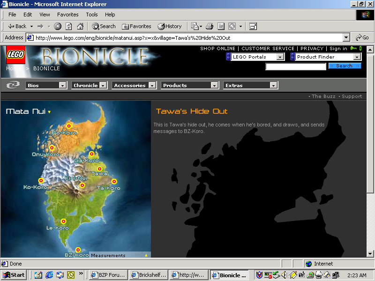The image size is (375, 281).
Task: Select the Po-Koro map marker
Action: pyautogui.click(x=69, y=126)
